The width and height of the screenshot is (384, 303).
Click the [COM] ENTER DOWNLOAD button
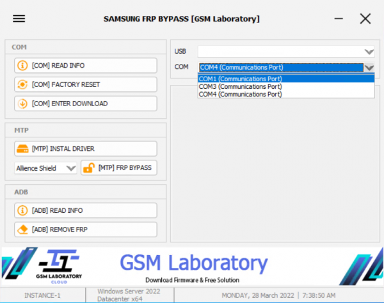(86, 104)
